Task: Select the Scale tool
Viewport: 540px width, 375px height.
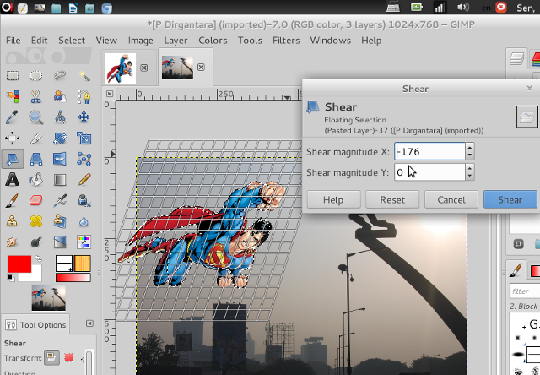Action: tap(84, 139)
